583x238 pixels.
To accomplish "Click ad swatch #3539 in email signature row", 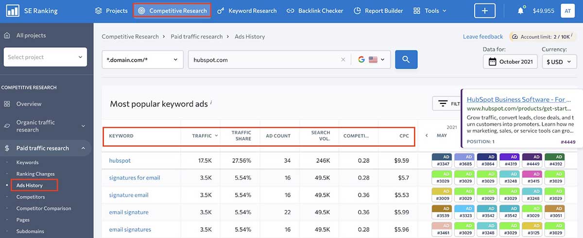I will (x=442, y=212).
